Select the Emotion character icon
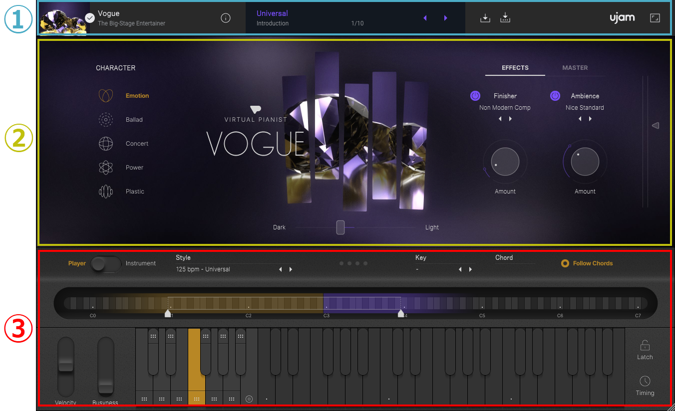Viewport: 675px width, 411px height. (x=106, y=96)
